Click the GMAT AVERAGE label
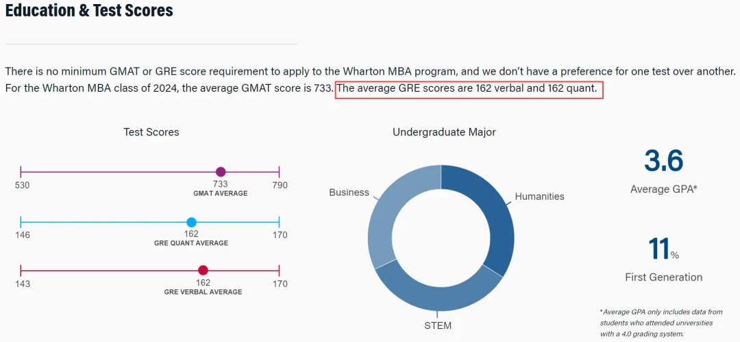Viewport: 740px width, 342px height. pyautogui.click(x=221, y=194)
